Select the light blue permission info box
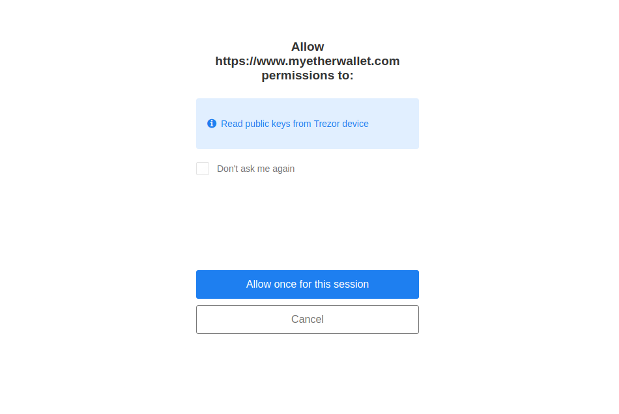The image size is (619, 414). pos(308,124)
